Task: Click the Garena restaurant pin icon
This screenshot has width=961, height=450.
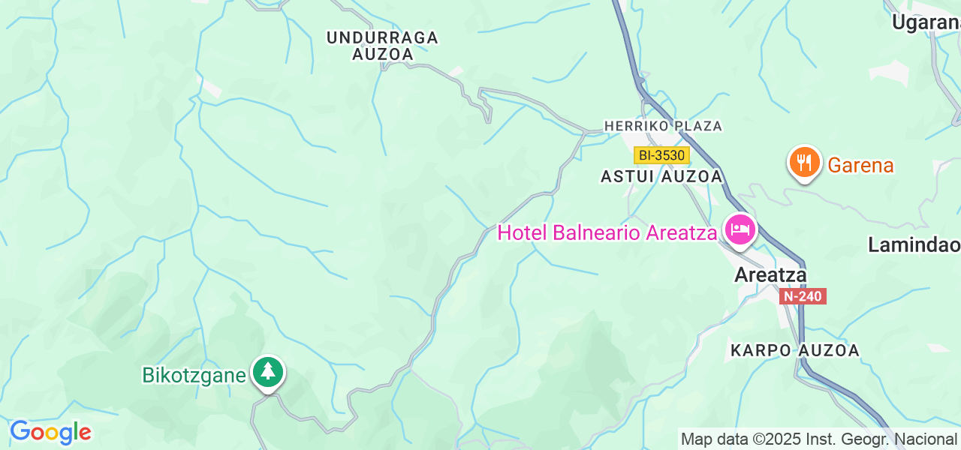Action: 804,163
